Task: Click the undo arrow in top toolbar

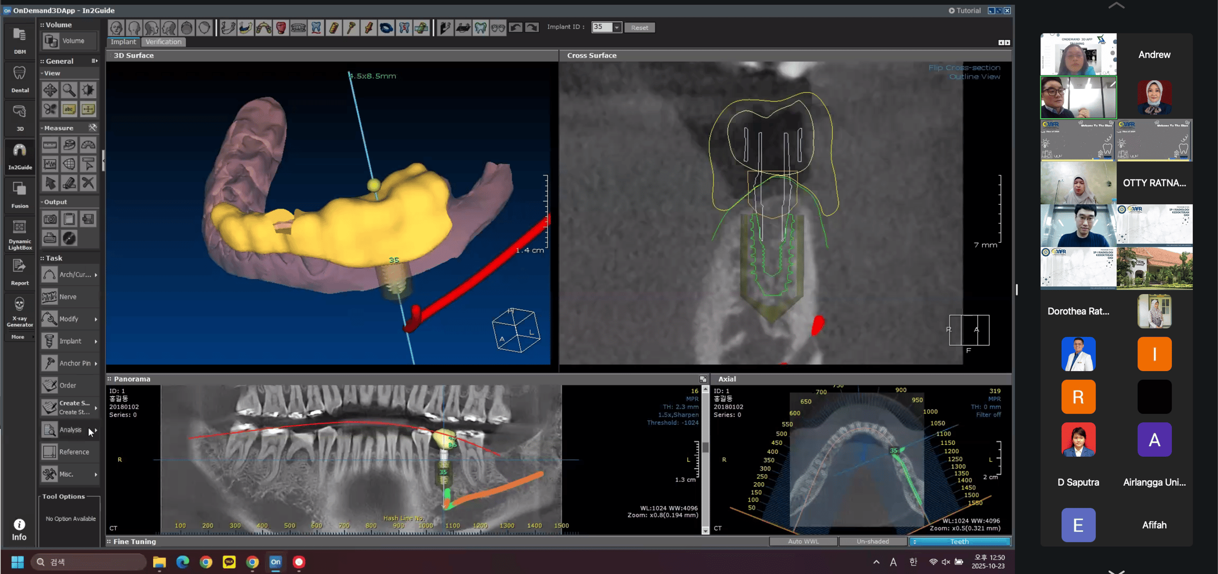Action: pyautogui.click(x=516, y=27)
